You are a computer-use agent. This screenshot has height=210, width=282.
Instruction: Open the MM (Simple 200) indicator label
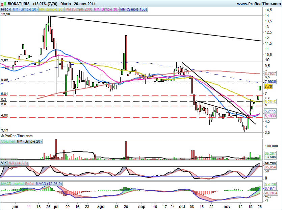79,9
